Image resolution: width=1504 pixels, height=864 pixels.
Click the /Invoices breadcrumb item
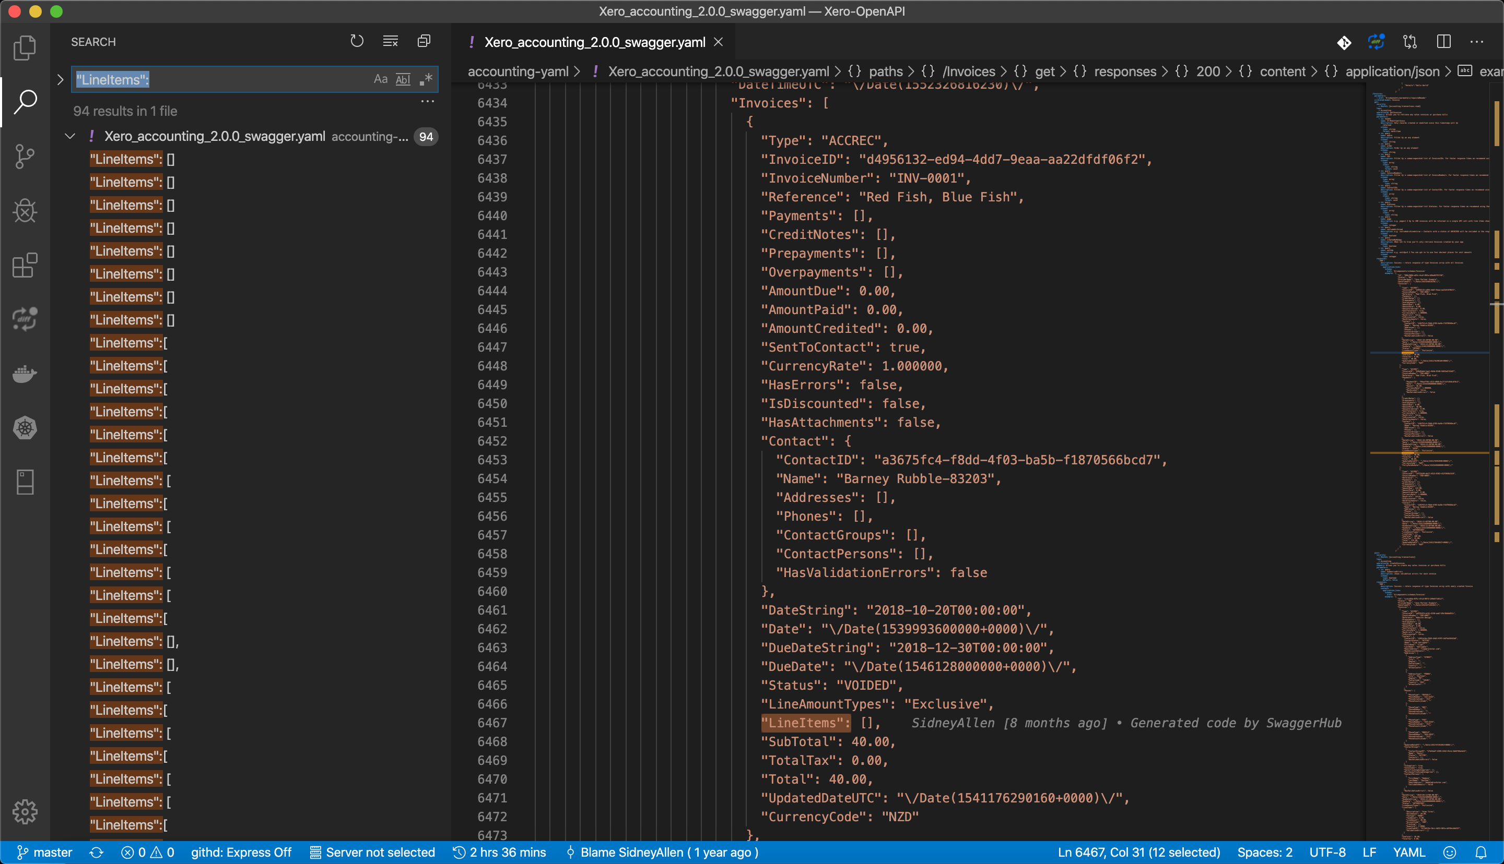pos(969,71)
